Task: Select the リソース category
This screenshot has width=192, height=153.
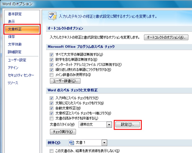Action: point(13,83)
